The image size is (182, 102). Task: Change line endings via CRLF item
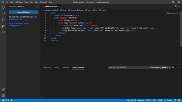[154, 100]
